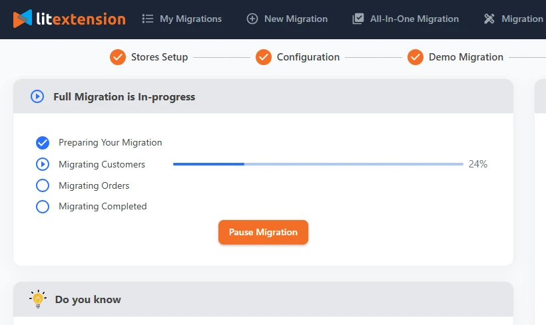Go to the Configuration step
This screenshot has height=325, width=546.
[308, 57]
